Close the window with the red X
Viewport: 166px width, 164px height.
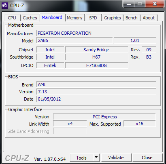coord(155,4)
